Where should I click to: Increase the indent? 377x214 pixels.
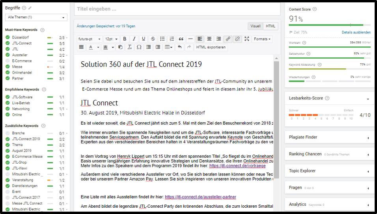[158, 47]
